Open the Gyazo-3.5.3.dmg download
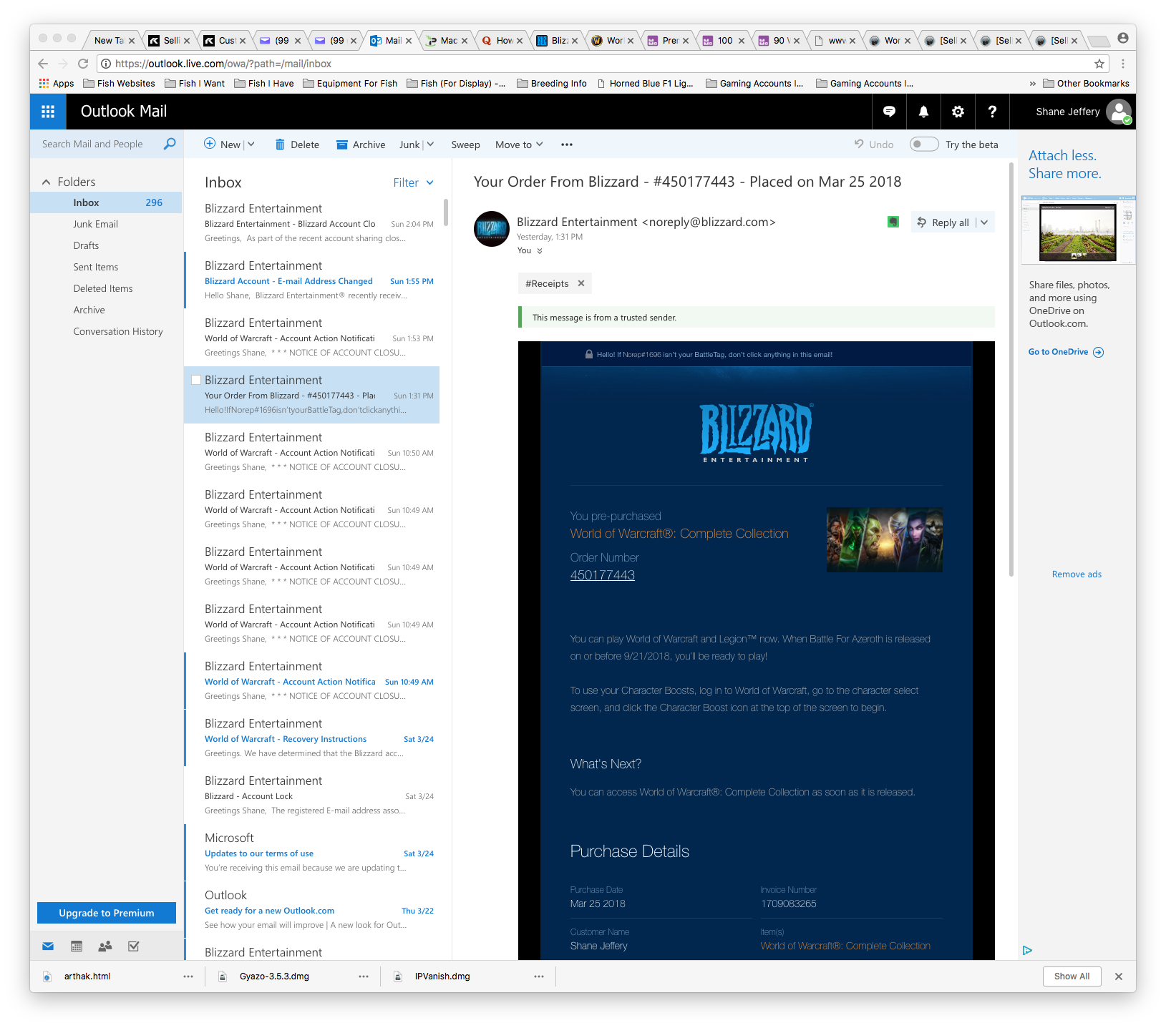This screenshot has width=1166, height=1028. pyautogui.click(x=275, y=976)
